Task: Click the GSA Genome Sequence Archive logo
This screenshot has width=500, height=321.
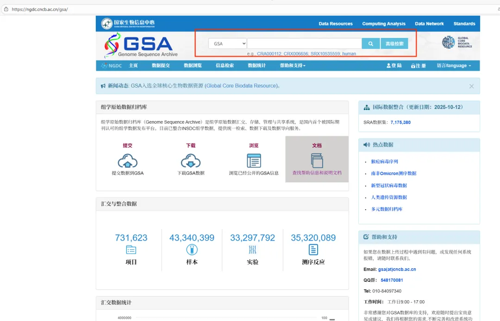Action: coord(141,45)
